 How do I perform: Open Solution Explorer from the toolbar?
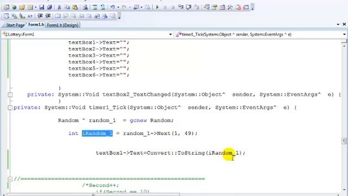click(207, 7)
